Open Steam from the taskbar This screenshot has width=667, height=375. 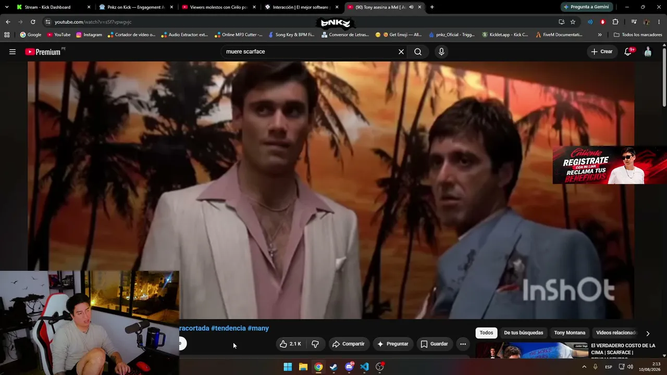point(333,367)
